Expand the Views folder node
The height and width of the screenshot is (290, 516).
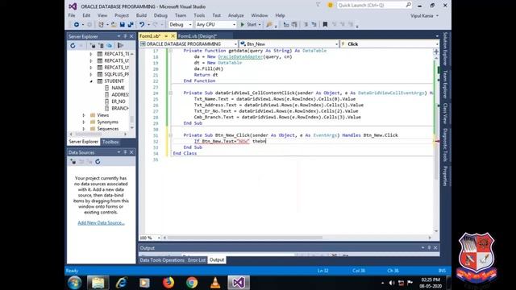84,115
